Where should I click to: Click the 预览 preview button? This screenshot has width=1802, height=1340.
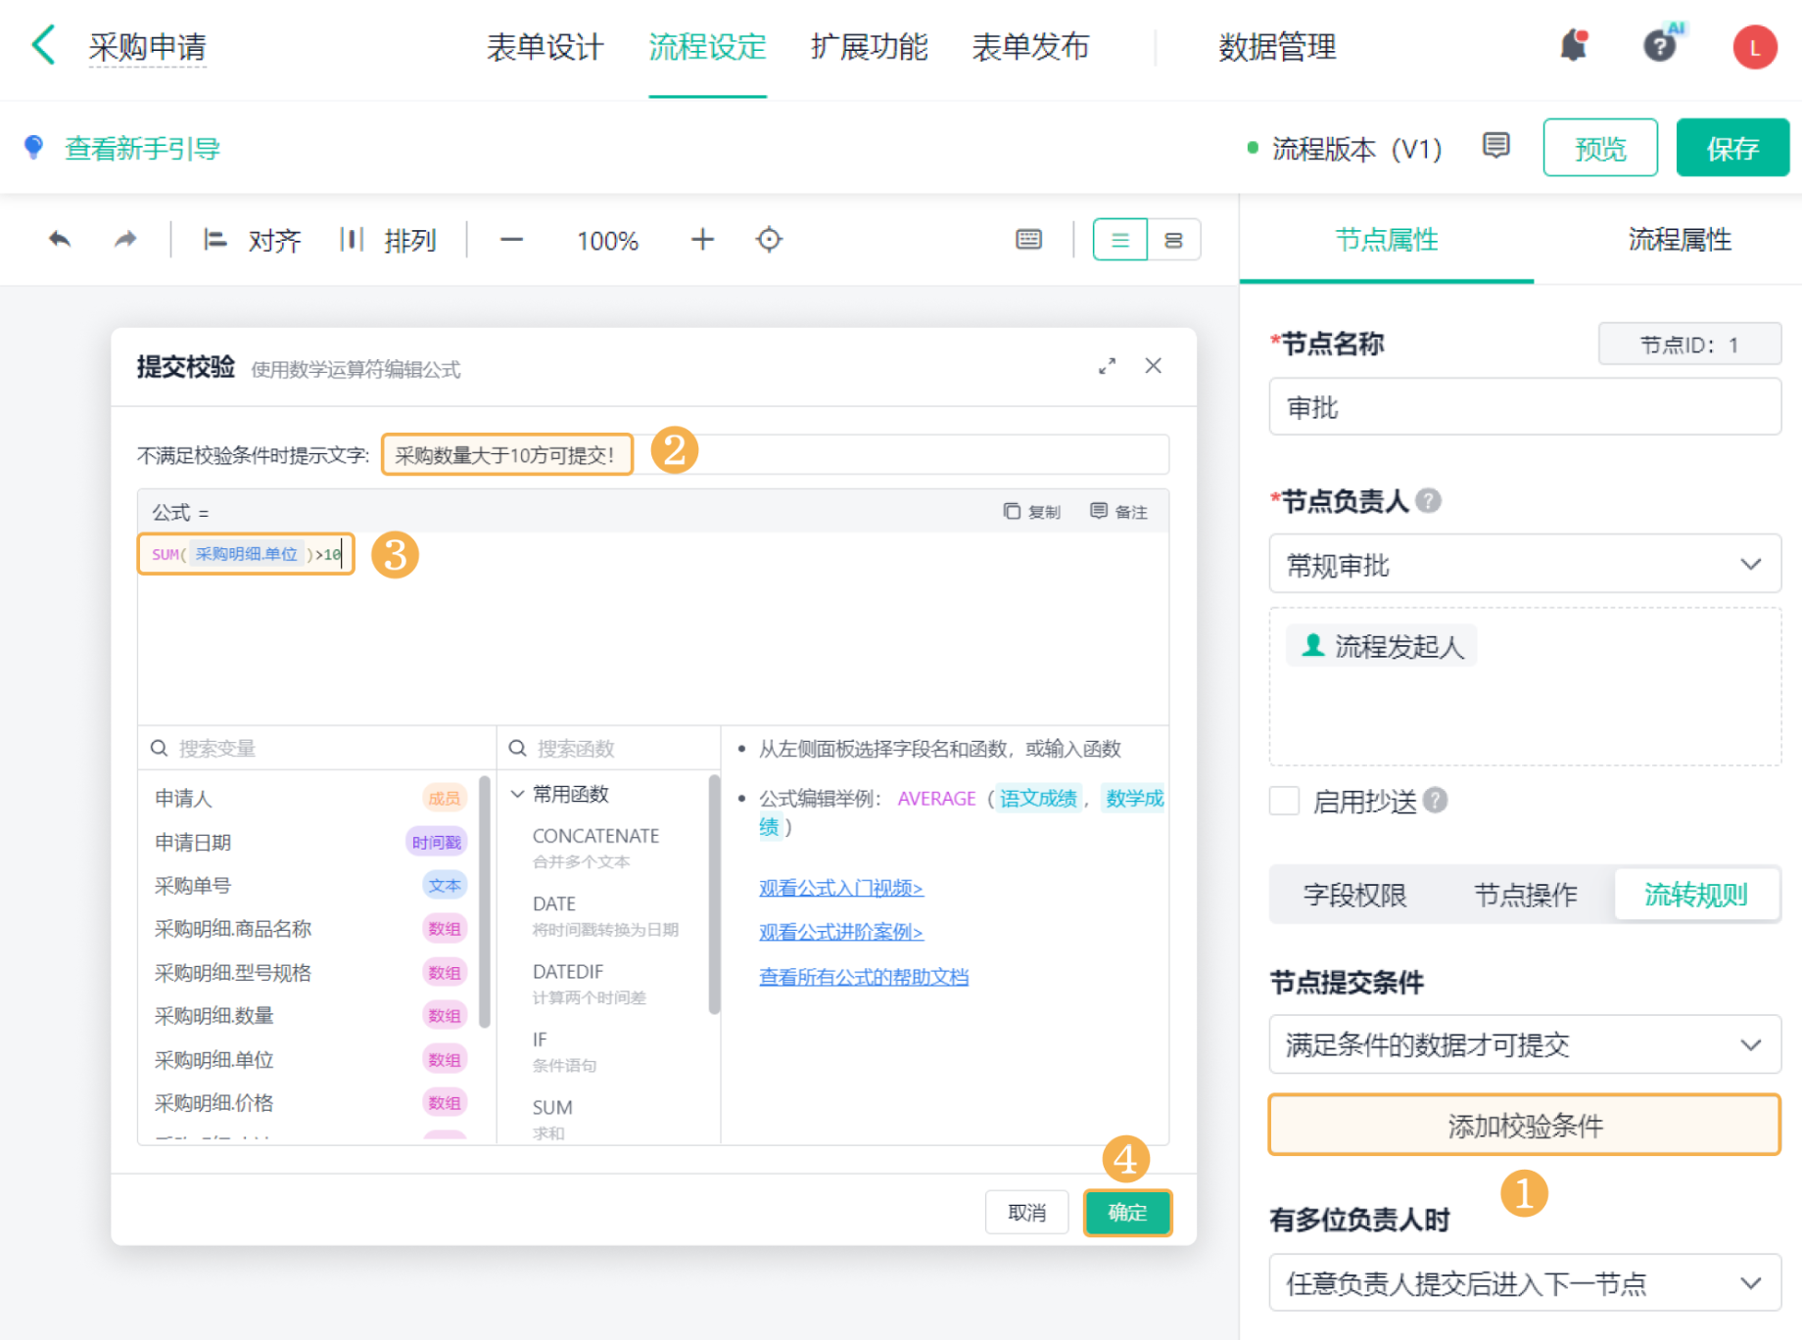[1600, 148]
